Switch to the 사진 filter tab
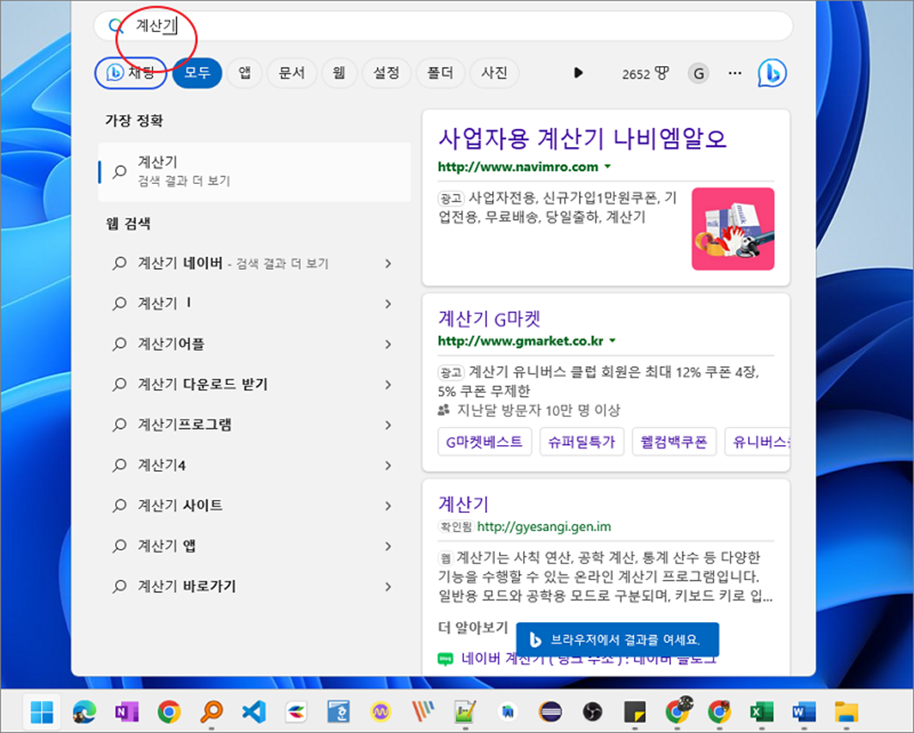Viewport: 914px width, 733px height. tap(494, 73)
